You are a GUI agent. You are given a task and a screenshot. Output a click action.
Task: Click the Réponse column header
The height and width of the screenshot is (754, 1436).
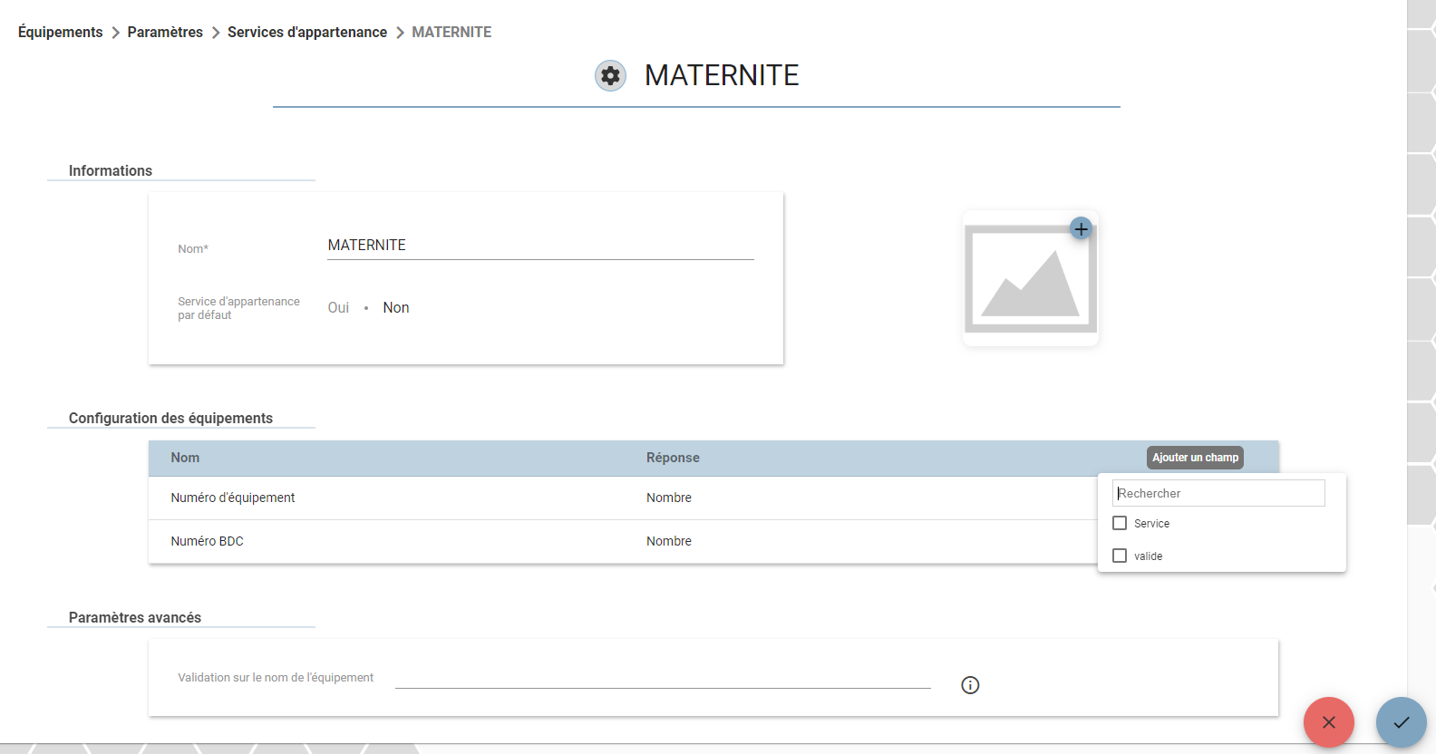pyautogui.click(x=673, y=458)
